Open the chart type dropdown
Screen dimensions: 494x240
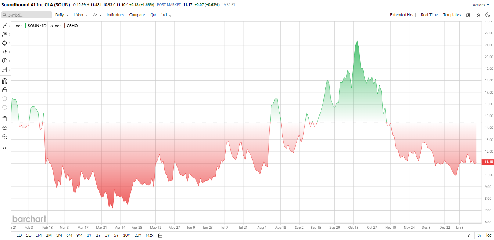[97, 15]
